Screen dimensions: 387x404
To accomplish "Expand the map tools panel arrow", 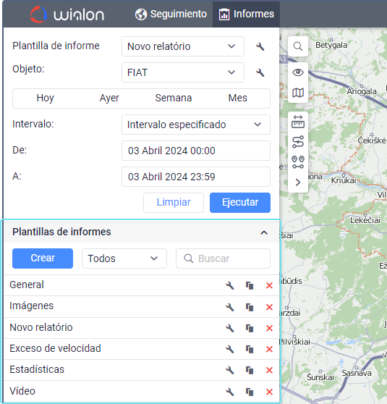I will [298, 182].
